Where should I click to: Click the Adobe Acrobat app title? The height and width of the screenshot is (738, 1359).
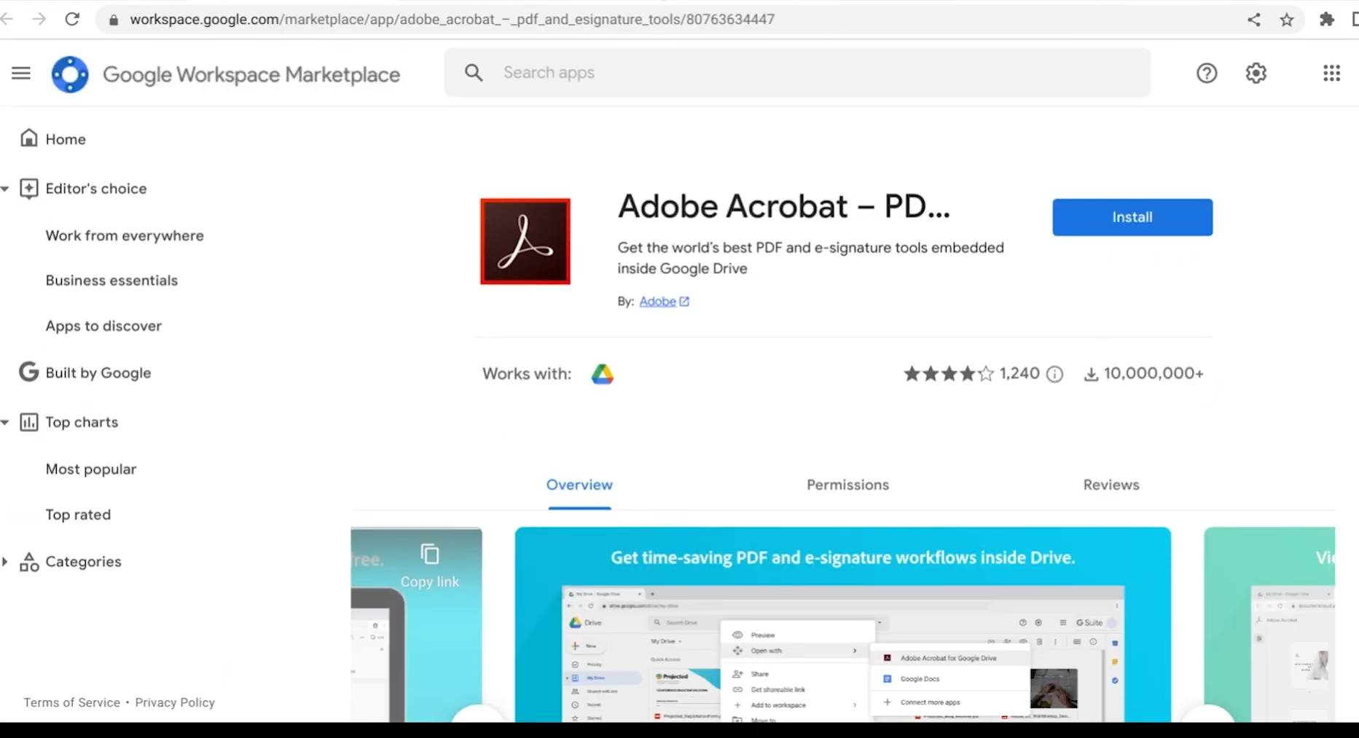(x=784, y=206)
